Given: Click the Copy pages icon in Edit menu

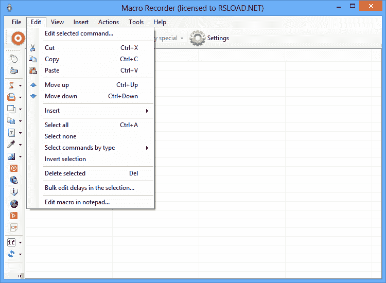Looking at the screenshot, I should tap(33, 59).
